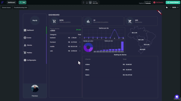Select the ciclano ranking row
Viewport: 181px width, 101px height.
120,65
